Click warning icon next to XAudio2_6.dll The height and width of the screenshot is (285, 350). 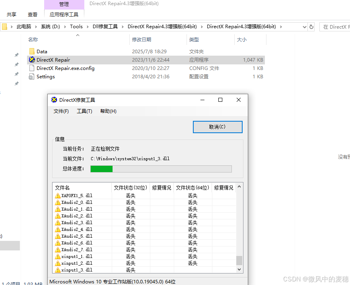(58, 243)
